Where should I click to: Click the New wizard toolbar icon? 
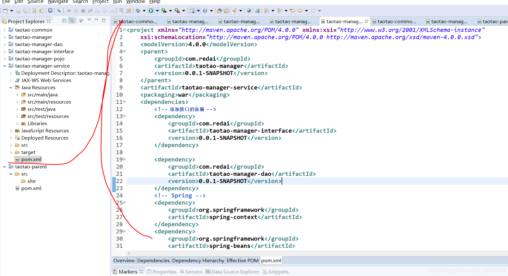tap(5, 11)
